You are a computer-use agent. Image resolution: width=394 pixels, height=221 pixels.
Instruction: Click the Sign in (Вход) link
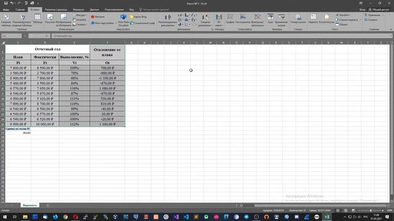pos(362,10)
